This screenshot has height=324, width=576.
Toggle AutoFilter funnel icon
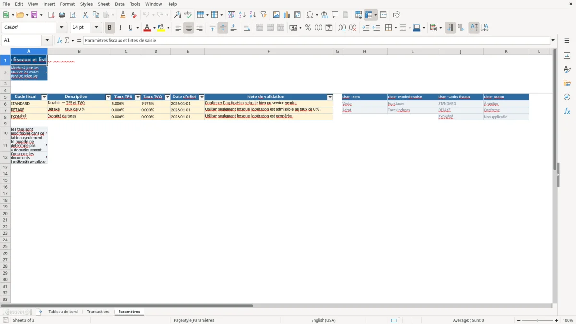(x=264, y=15)
